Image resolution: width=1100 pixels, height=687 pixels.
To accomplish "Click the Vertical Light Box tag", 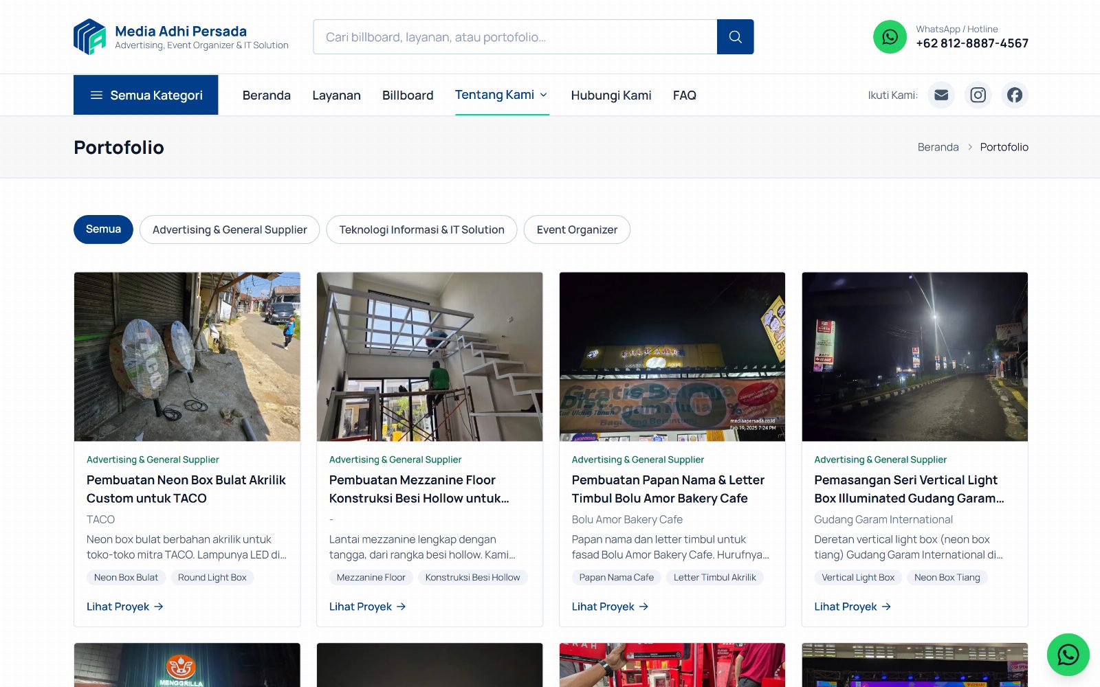I will point(858,578).
